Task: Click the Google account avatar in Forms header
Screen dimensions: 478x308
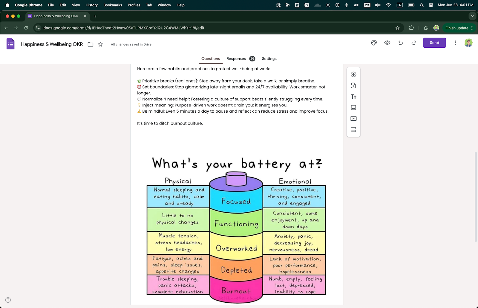Action: click(468, 43)
